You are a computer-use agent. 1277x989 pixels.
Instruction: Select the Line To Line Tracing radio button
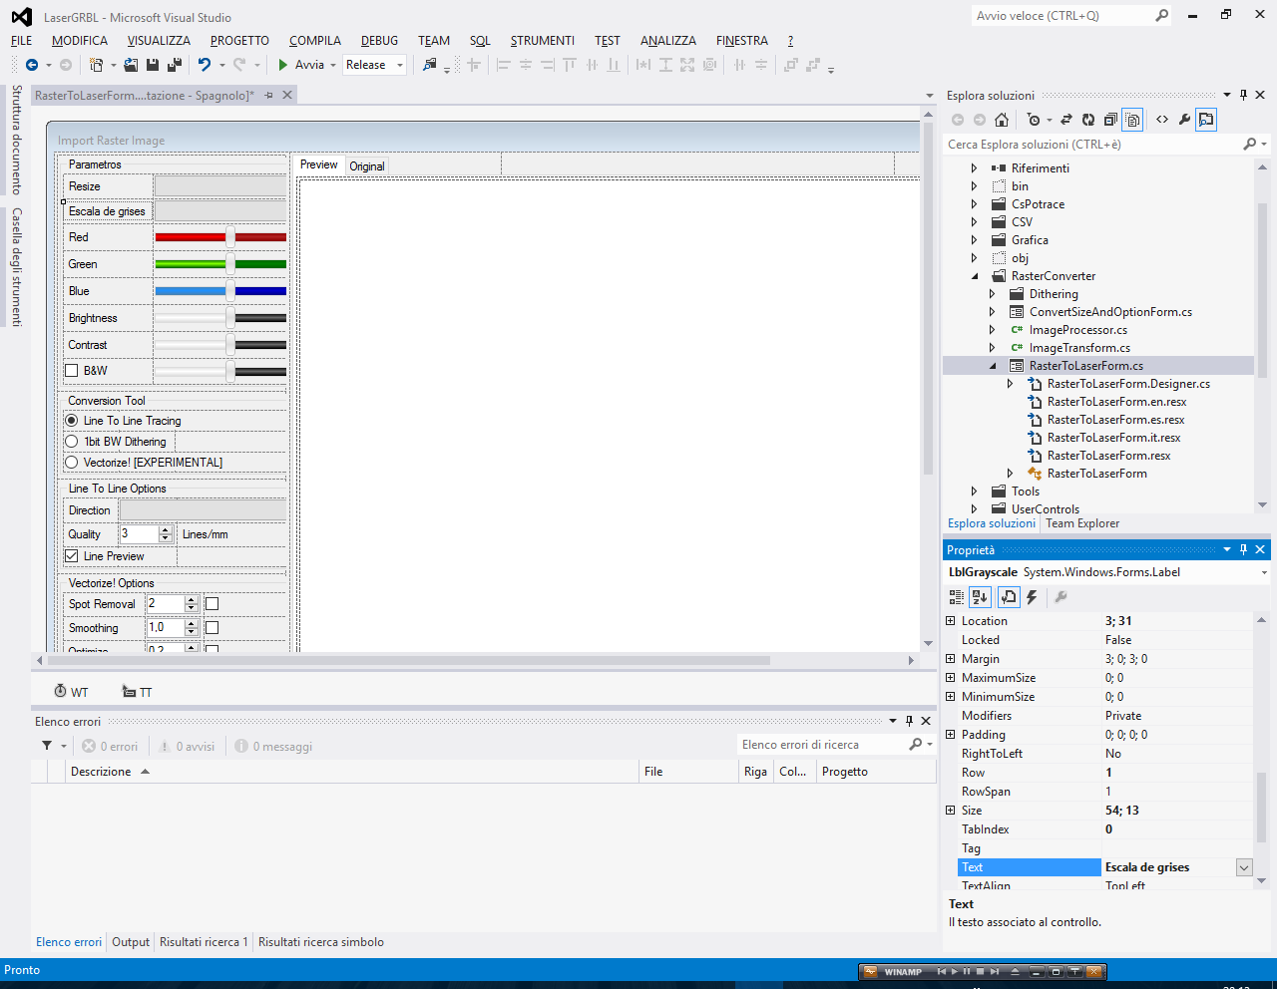(72, 421)
